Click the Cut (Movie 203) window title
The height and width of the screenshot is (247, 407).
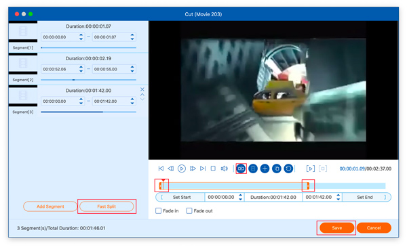click(203, 14)
